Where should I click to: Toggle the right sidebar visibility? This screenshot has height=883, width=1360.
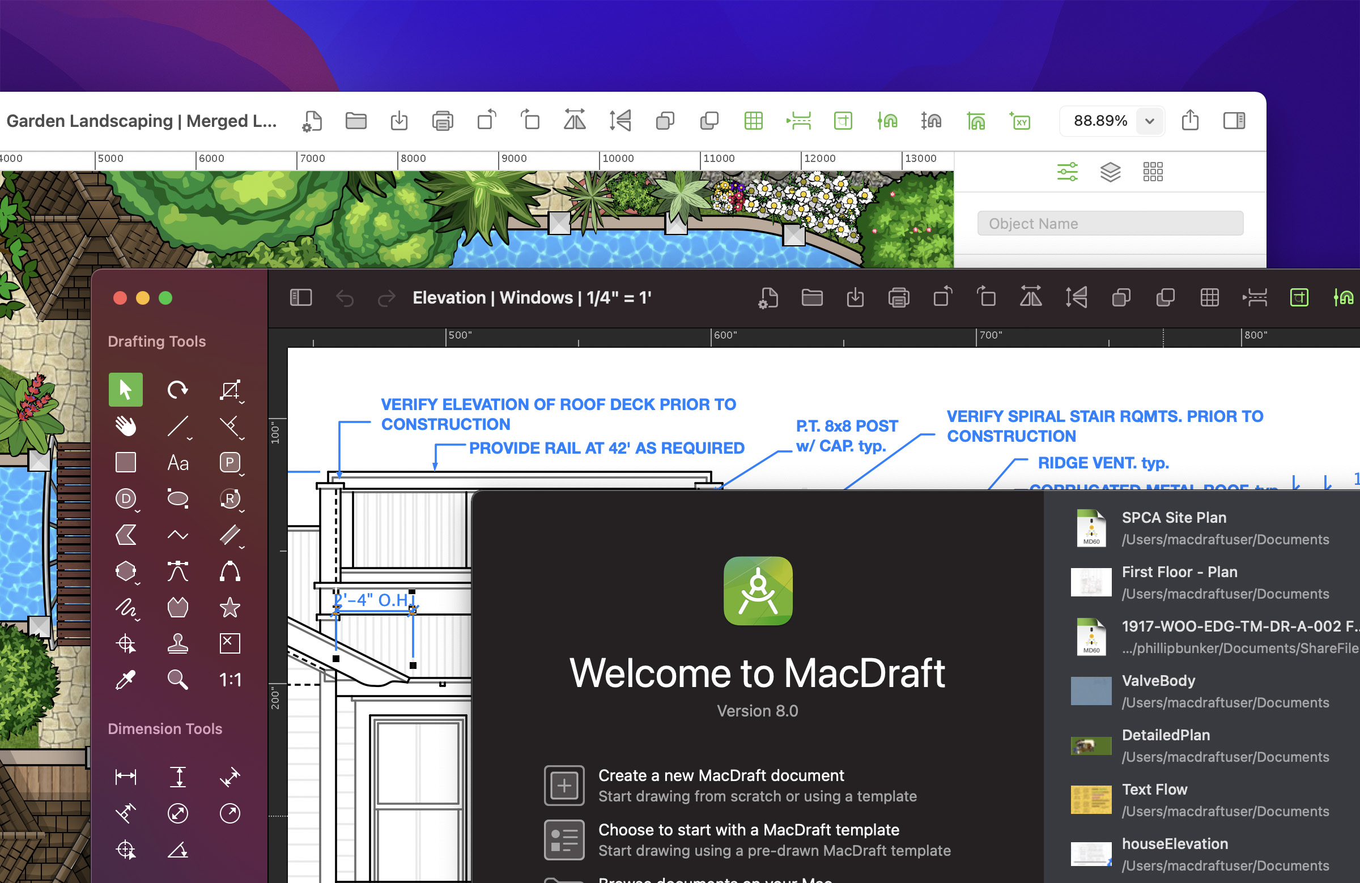pyautogui.click(x=1235, y=121)
